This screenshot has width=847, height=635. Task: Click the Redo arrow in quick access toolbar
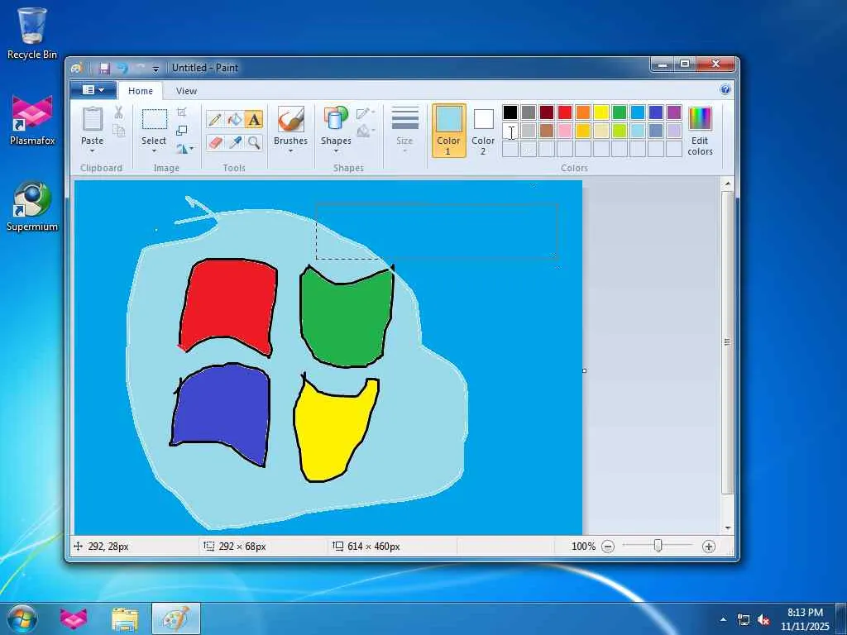[x=141, y=68]
